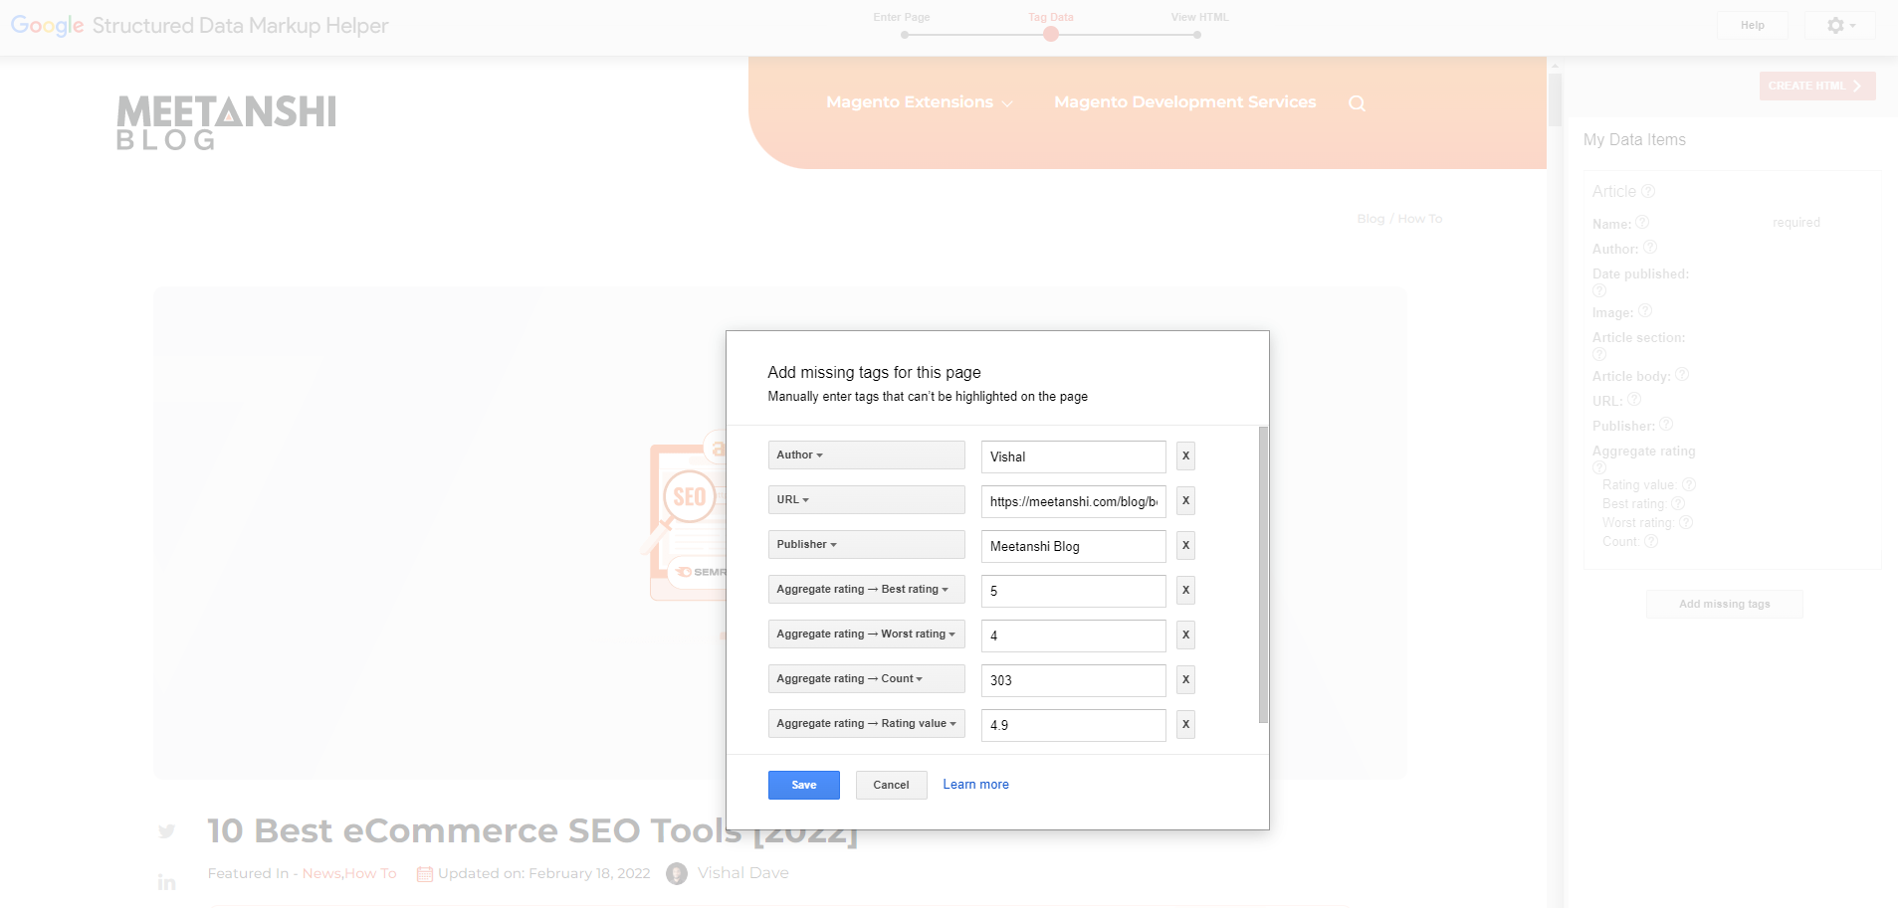Click the question mark beside the Image field
1898x908 pixels.
[x=1644, y=310]
